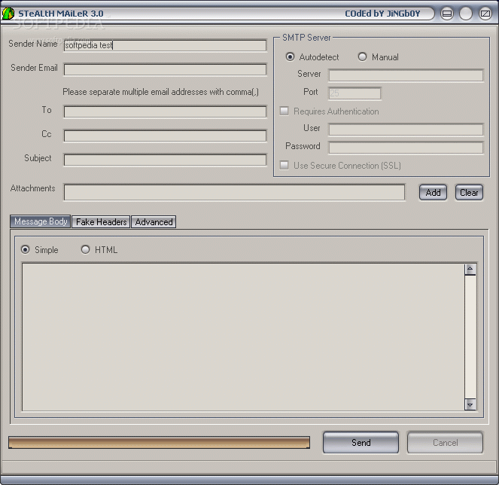Switch to the Message Body tab
Image resolution: width=499 pixels, height=485 pixels.
[41, 221]
